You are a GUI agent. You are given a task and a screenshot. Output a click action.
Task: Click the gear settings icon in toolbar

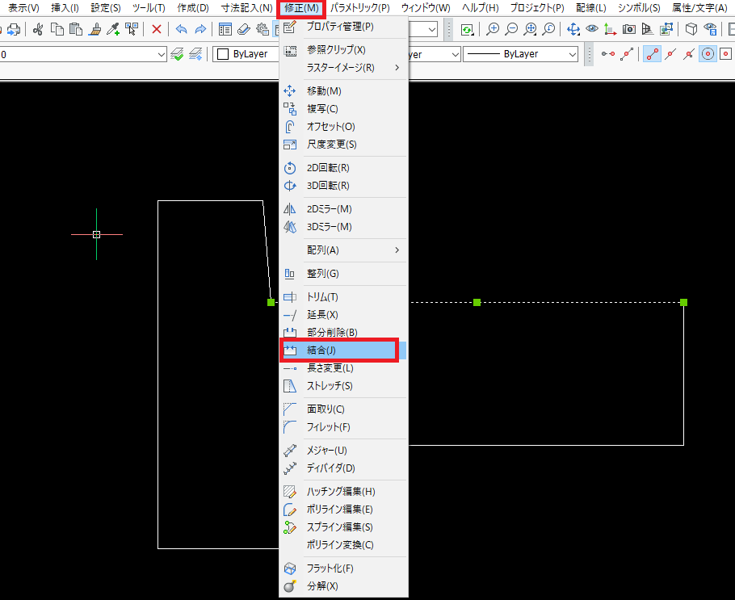[x=262, y=30]
